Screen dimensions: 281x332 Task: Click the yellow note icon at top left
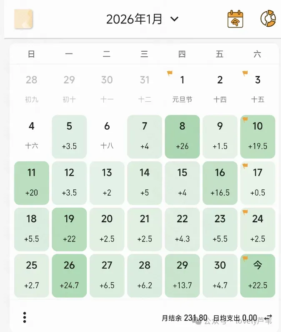coord(23,19)
